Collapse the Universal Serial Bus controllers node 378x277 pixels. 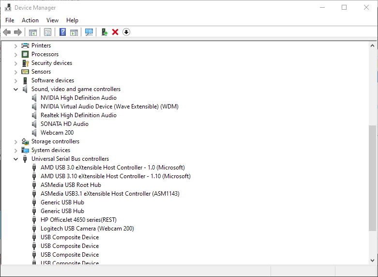pyautogui.click(x=16, y=159)
